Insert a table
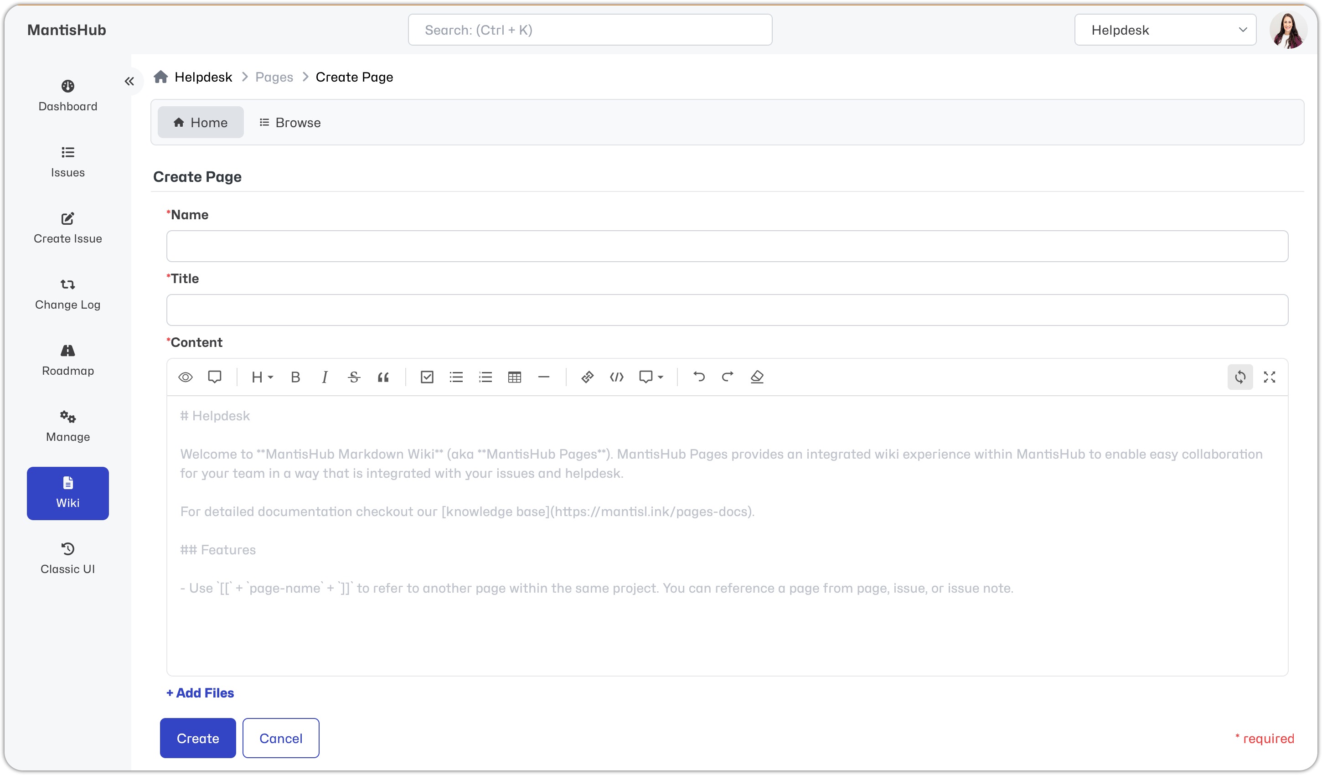Screen dimensions: 1322x775 tap(515, 377)
